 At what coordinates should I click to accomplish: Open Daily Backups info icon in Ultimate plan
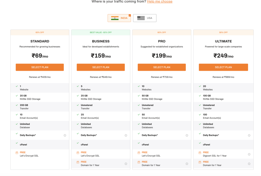point(249,136)
